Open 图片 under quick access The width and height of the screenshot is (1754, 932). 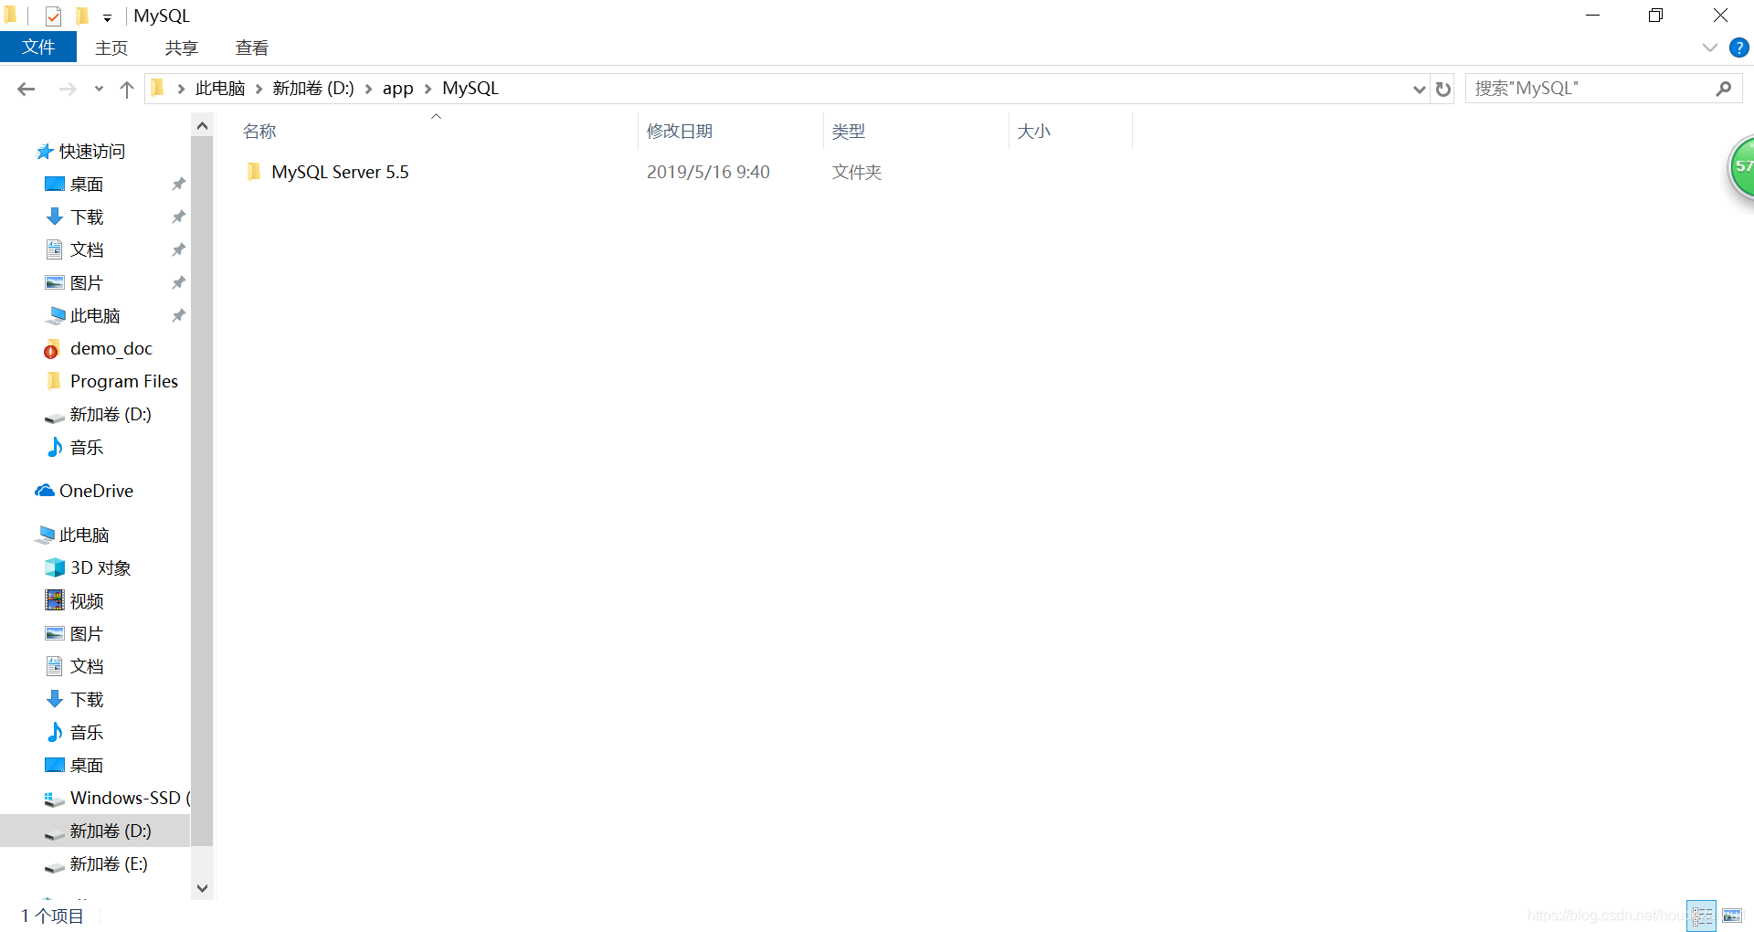click(x=87, y=283)
